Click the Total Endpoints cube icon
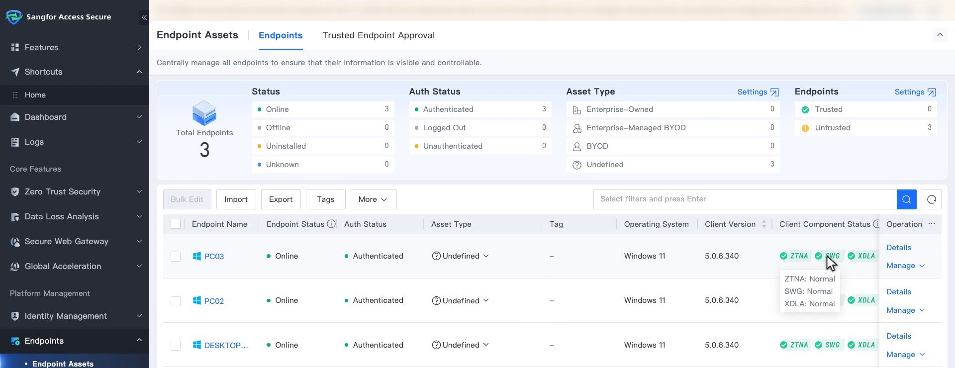955x368 pixels. point(204,113)
